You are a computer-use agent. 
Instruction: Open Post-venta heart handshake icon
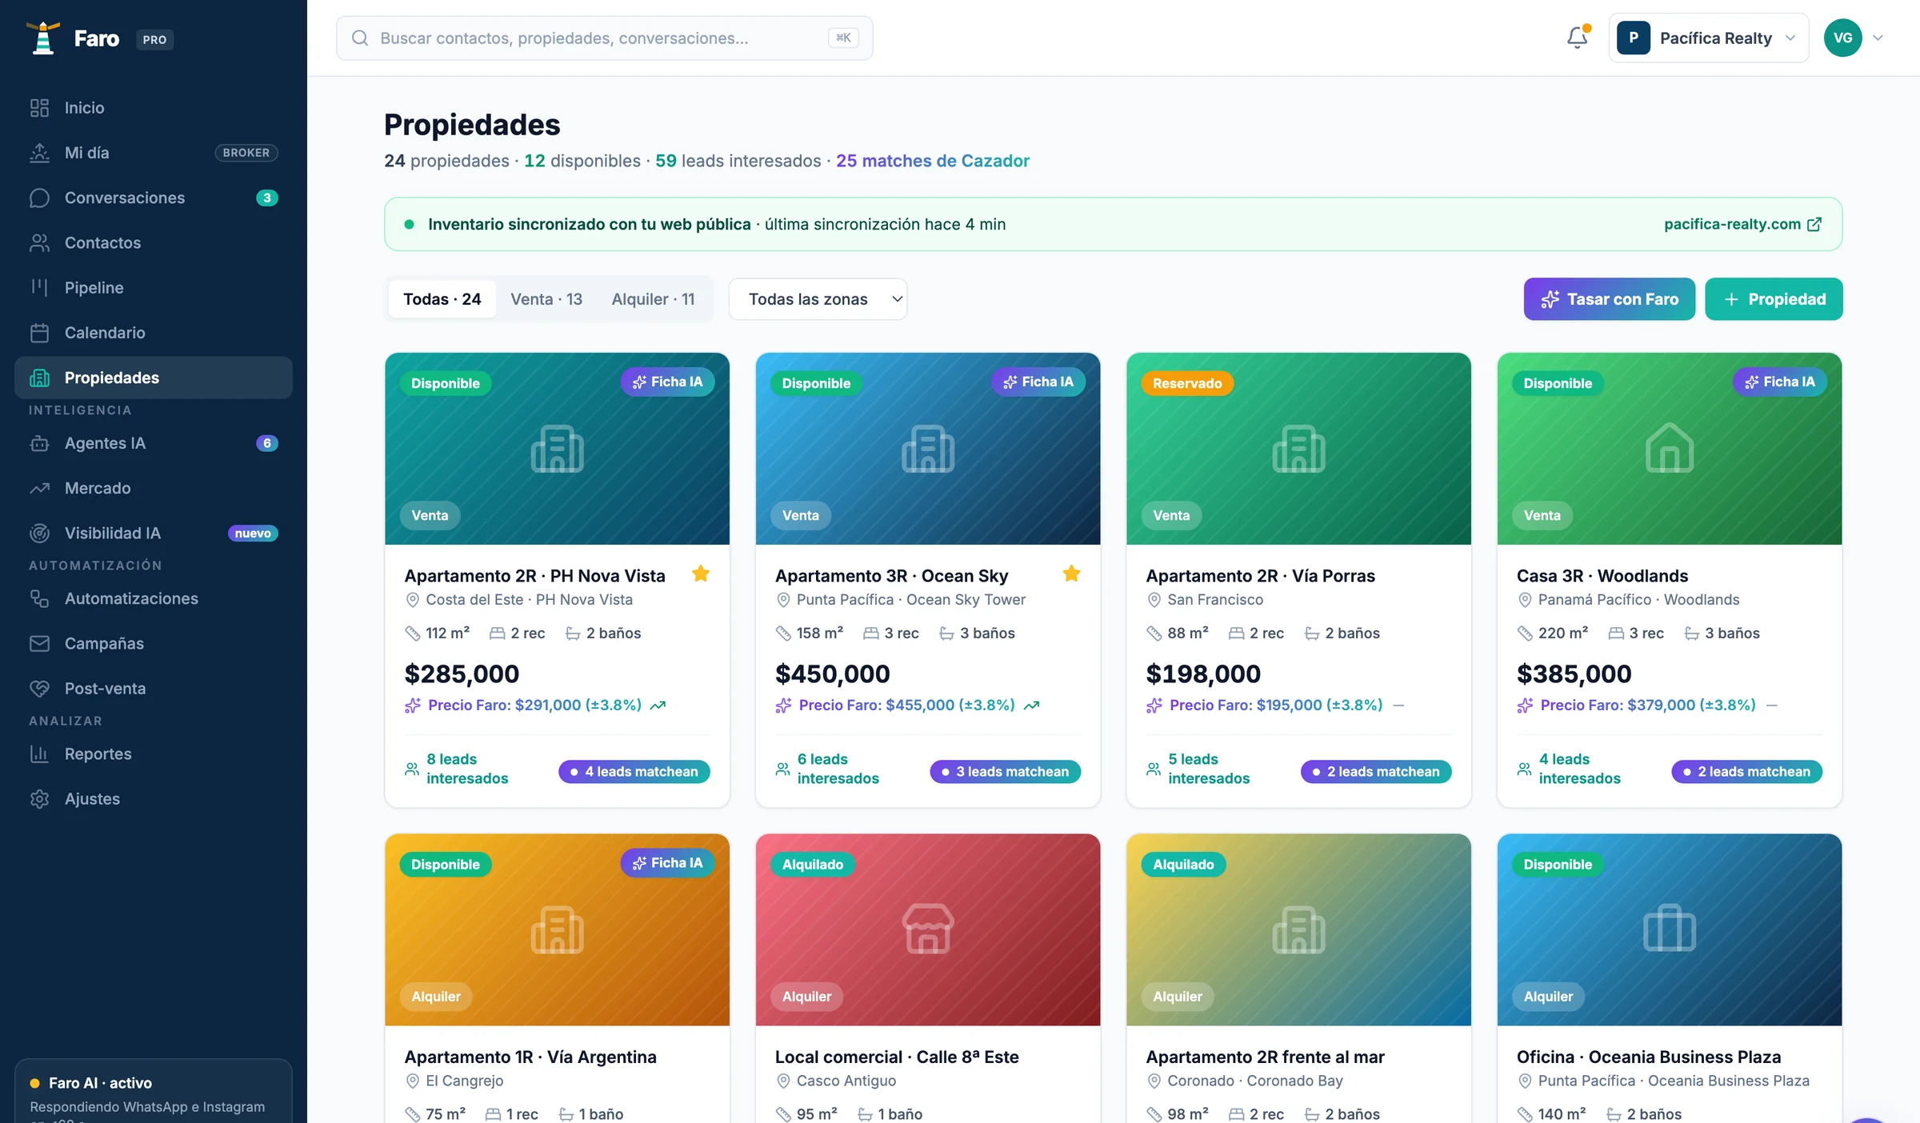tap(39, 688)
